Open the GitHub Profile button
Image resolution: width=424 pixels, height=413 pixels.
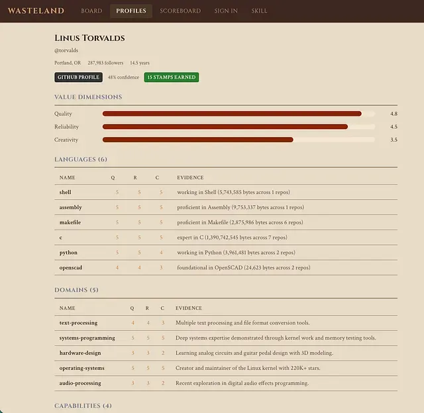pyautogui.click(x=78, y=77)
